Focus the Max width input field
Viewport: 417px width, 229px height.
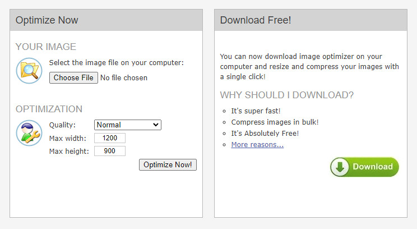pos(110,138)
